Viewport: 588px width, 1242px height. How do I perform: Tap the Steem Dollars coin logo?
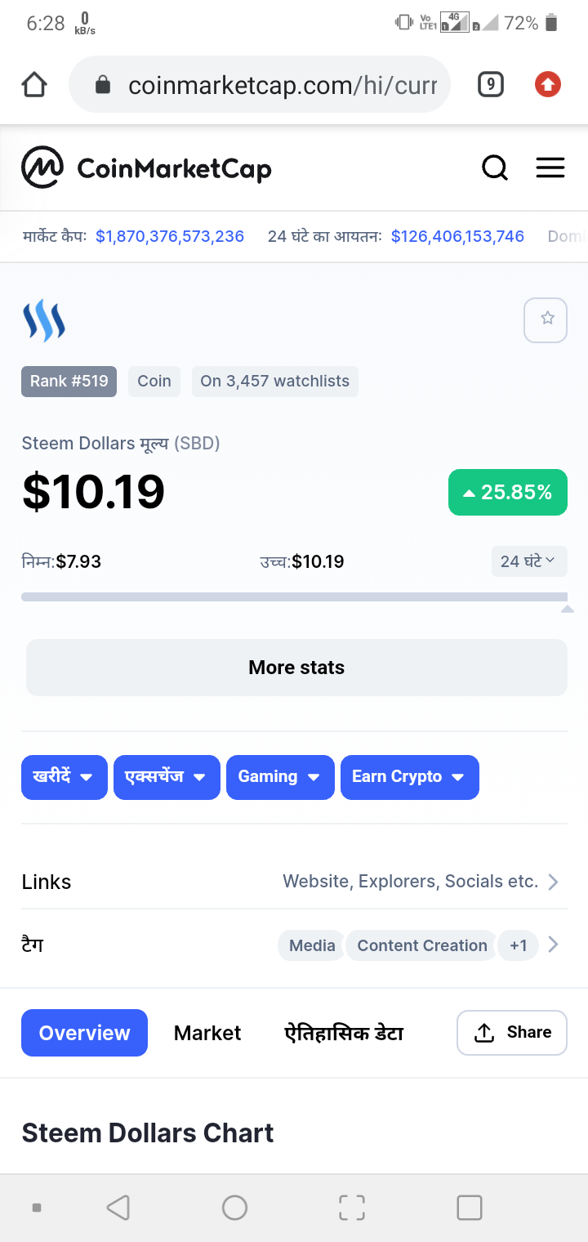[x=44, y=320]
